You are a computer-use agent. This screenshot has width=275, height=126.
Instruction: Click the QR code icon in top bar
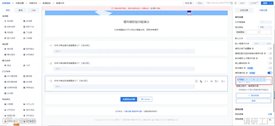click(x=235, y=3)
